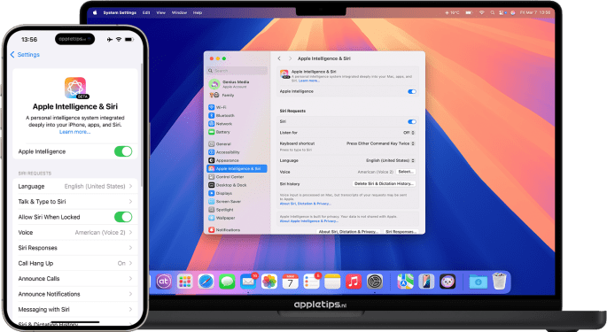This screenshot has height=332, width=607.
Task: Launch Music app from the dock
Action: click(354, 282)
